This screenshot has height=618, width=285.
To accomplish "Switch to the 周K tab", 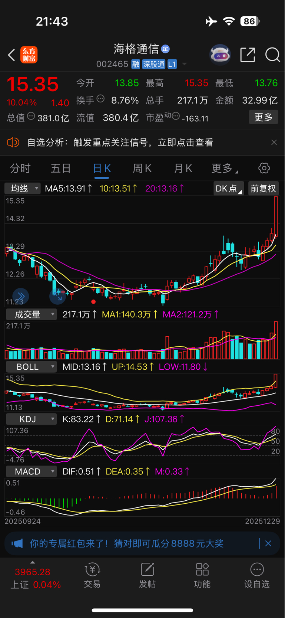I will (142, 169).
